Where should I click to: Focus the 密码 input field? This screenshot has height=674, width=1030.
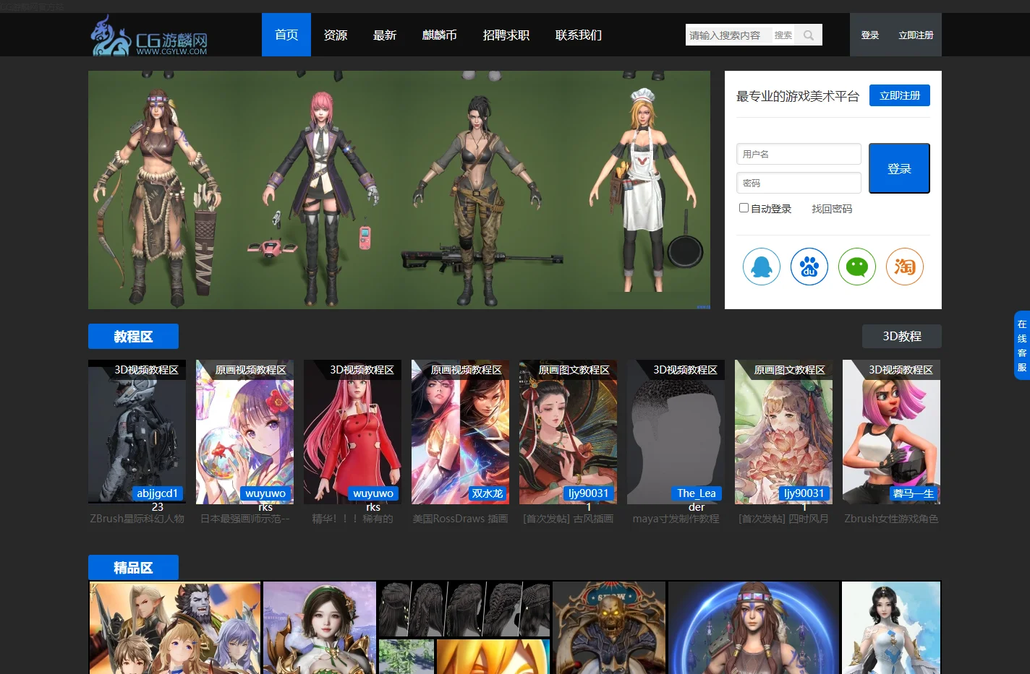(799, 183)
